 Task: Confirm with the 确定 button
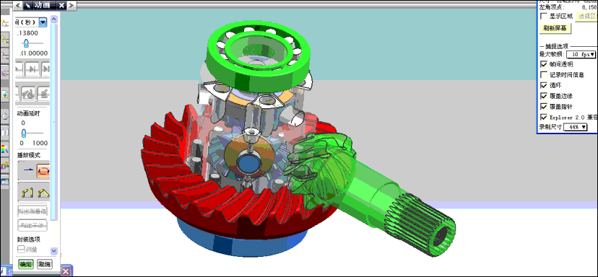[26, 264]
